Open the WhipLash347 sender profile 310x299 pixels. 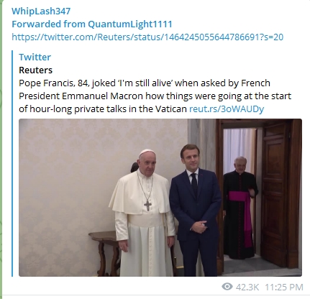click(41, 11)
